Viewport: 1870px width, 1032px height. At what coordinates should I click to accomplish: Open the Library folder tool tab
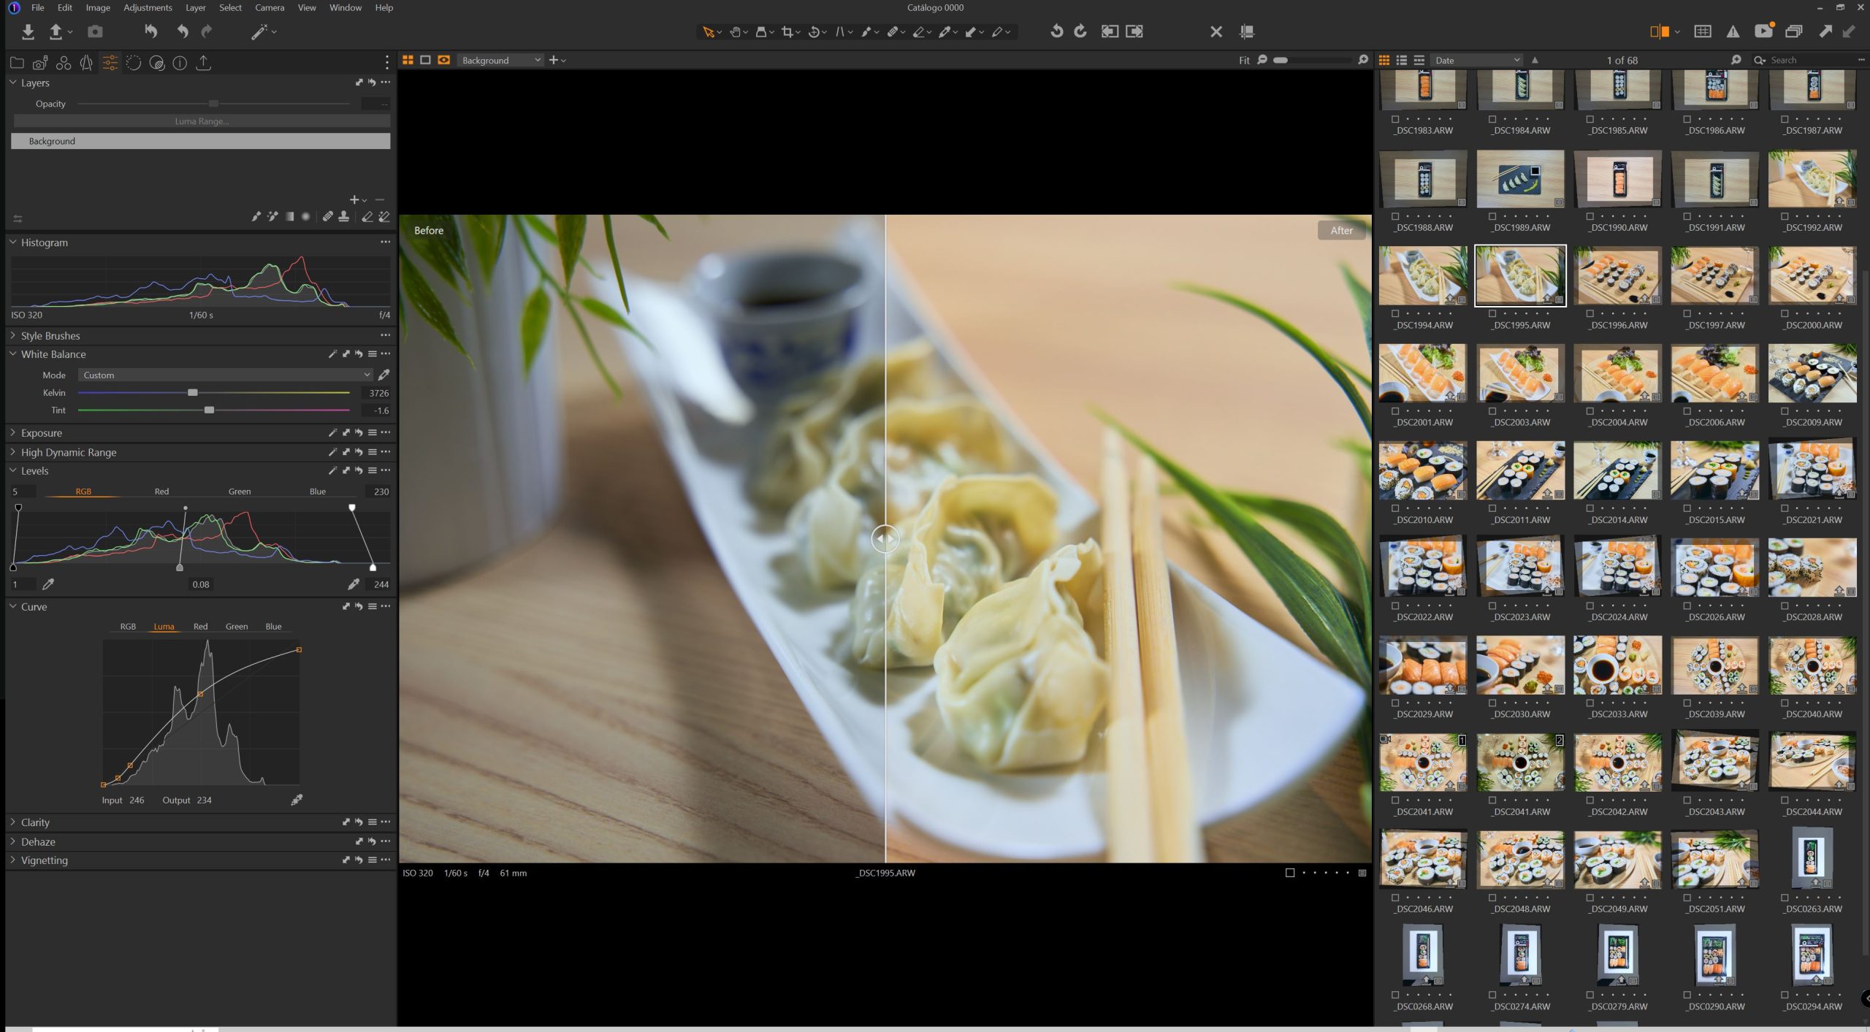[17, 63]
